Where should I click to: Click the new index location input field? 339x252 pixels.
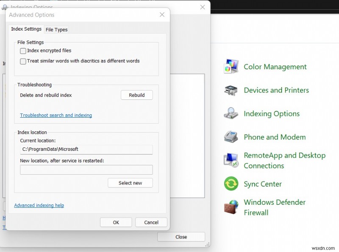click(86, 170)
